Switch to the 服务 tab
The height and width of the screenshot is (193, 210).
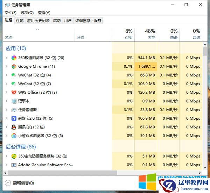(x=97, y=21)
